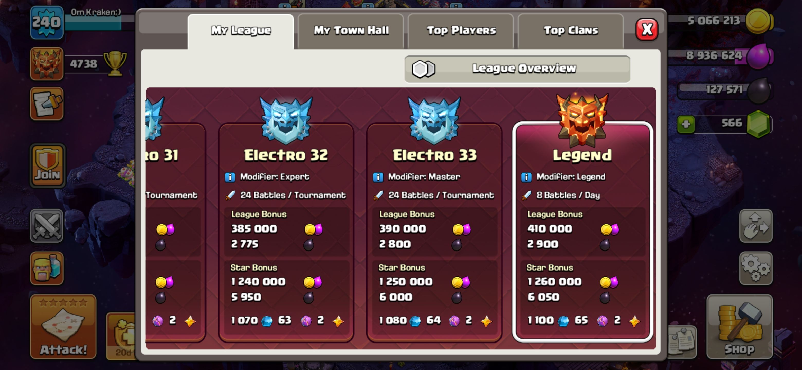Screen dimensions: 802x370
Task: Open the Top Clans tab
Action: coord(571,31)
